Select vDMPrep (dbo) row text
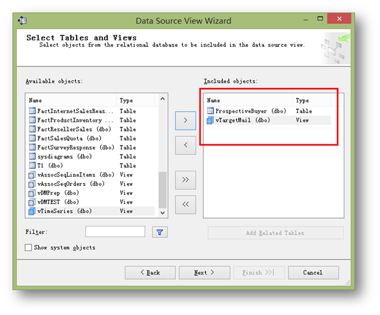Image resolution: width=380 pixels, height=315 pixels. point(58,193)
